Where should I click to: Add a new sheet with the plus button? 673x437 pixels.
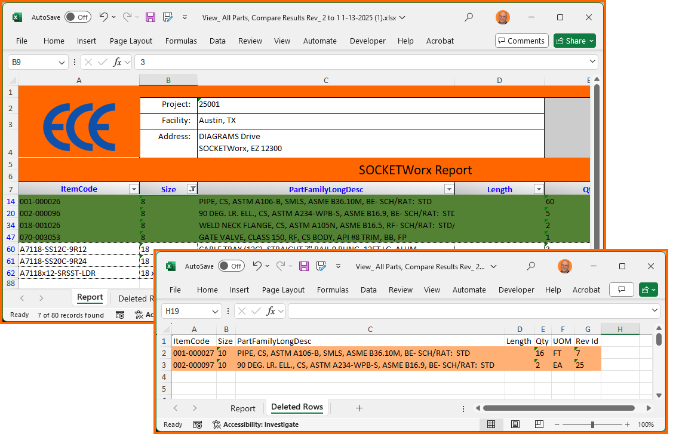359,408
